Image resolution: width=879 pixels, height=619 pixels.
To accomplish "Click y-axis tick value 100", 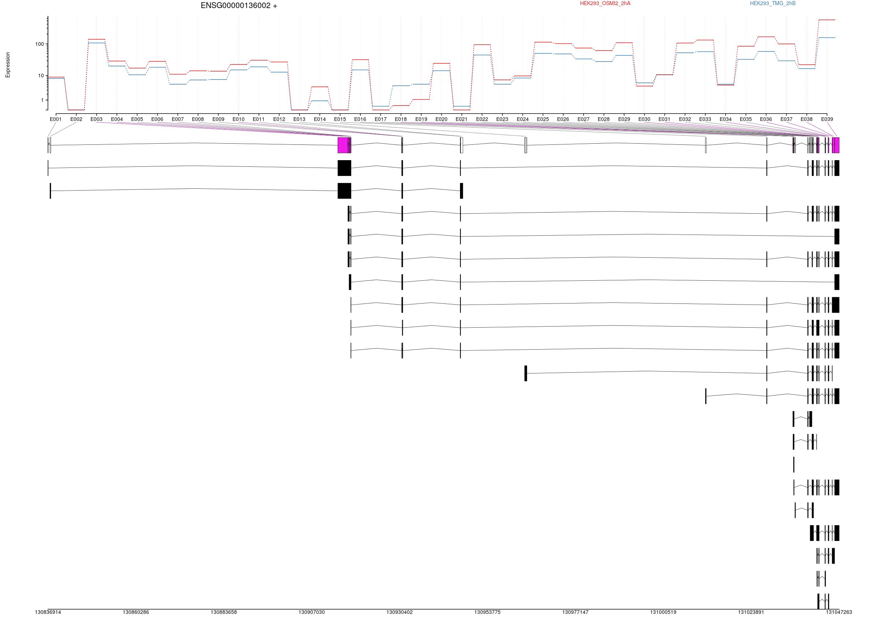I will [x=40, y=44].
